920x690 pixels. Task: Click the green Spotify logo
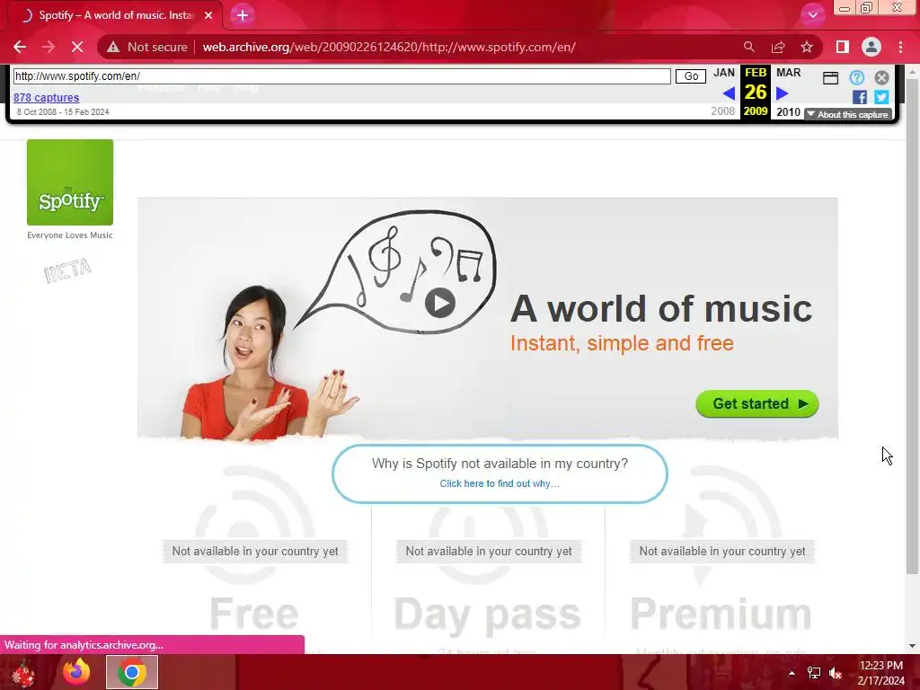(70, 181)
